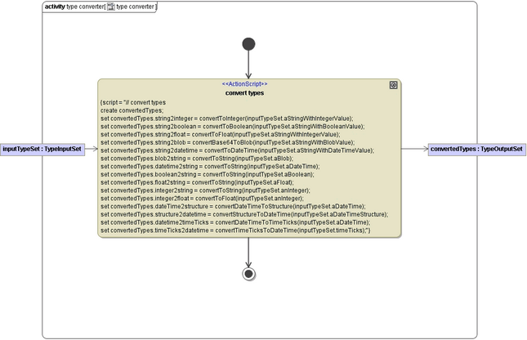This screenshot has width=527, height=340.
Task: Click the arrow from initial node to action
Action: (248, 64)
